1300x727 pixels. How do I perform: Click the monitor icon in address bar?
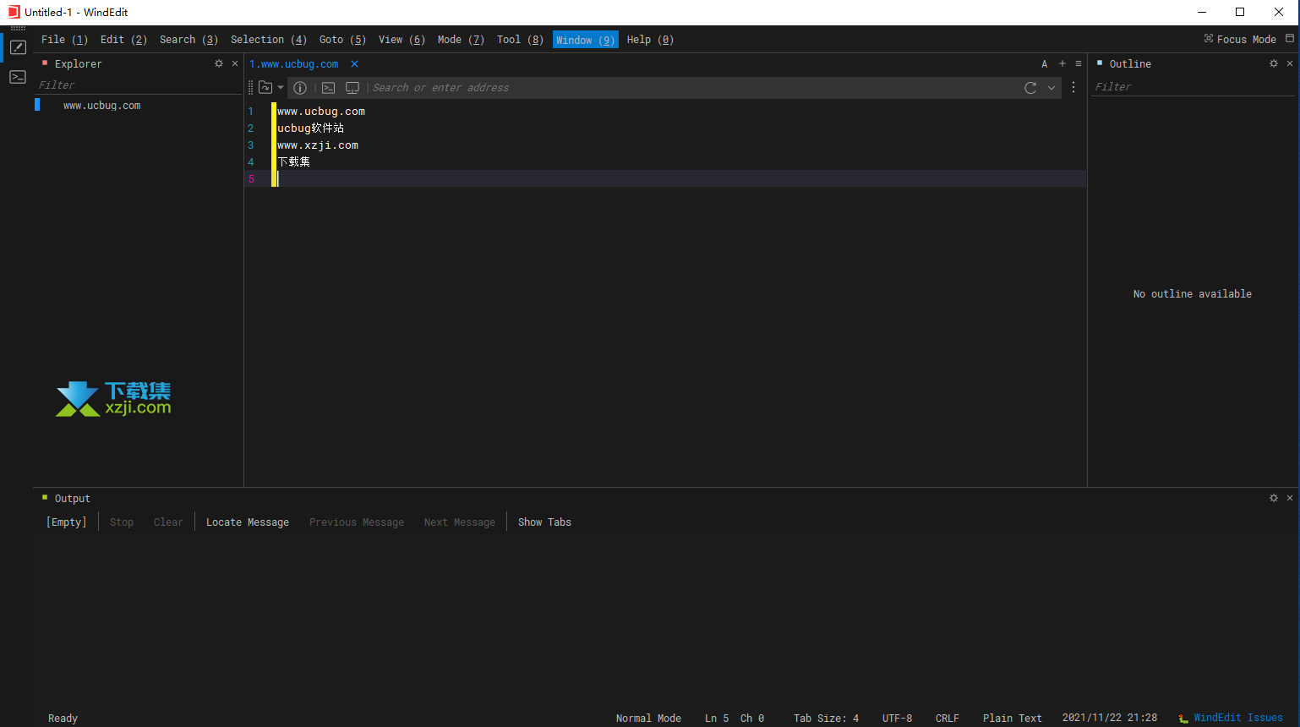[x=352, y=88]
